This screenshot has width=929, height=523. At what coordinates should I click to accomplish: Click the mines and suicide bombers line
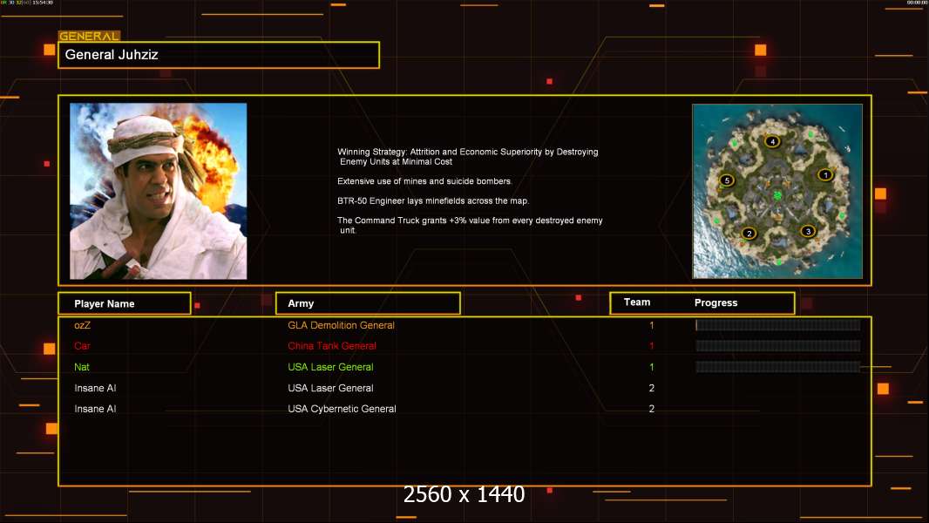[424, 181]
